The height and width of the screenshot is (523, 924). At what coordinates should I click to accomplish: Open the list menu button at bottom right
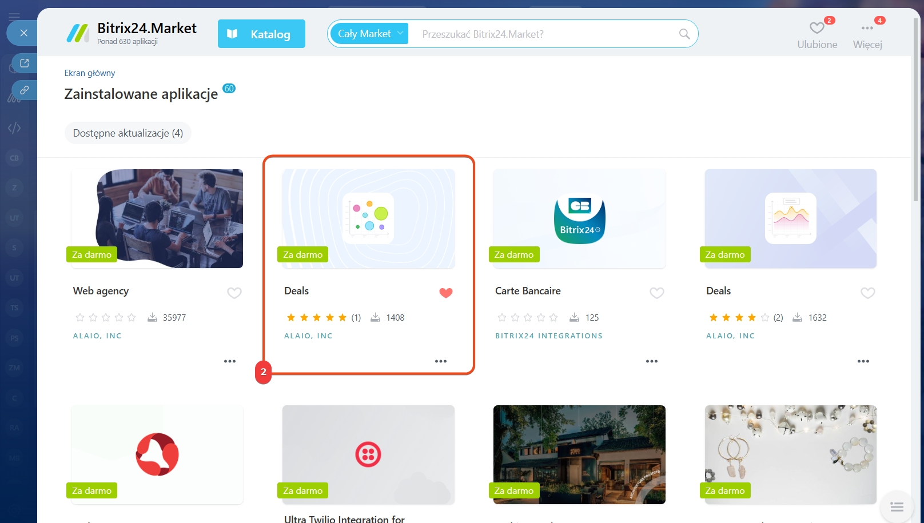(x=897, y=506)
